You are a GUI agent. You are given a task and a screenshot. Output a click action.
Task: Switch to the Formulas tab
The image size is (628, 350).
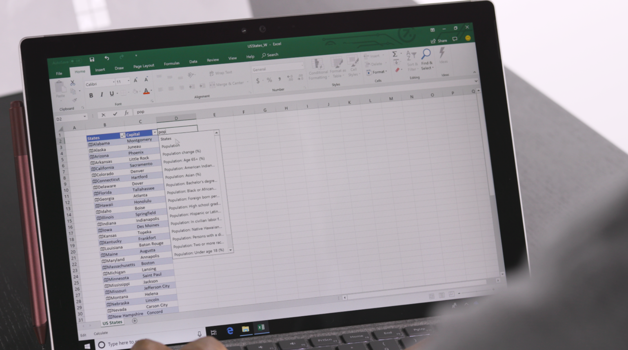[x=172, y=64]
